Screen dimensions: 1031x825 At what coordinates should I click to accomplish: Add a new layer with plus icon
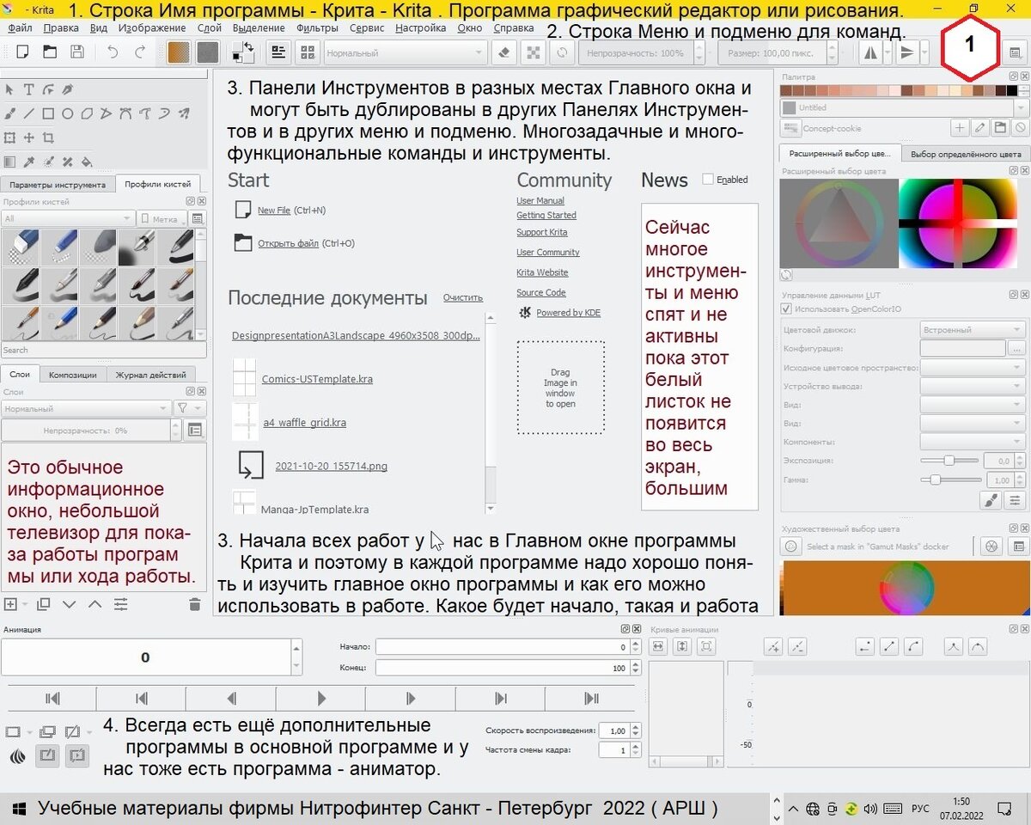pyautogui.click(x=10, y=604)
